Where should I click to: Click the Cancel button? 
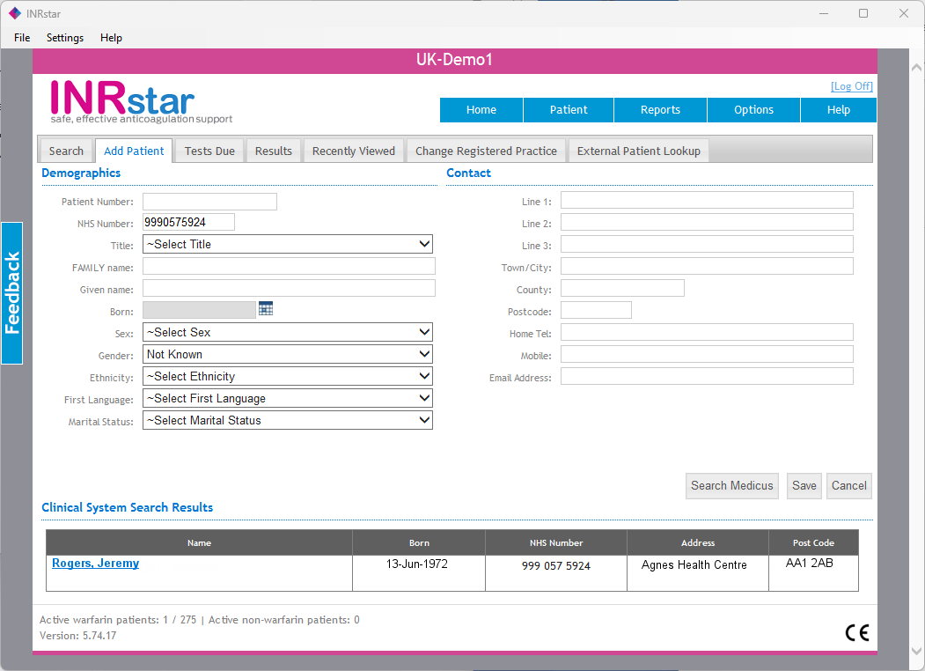tap(849, 486)
